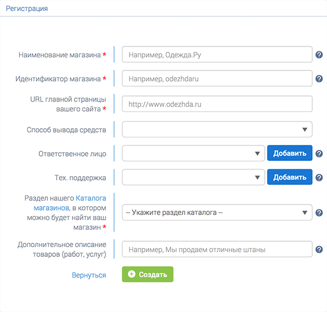Click the green Создать button
This screenshot has height=312, width=327.
(x=148, y=274)
